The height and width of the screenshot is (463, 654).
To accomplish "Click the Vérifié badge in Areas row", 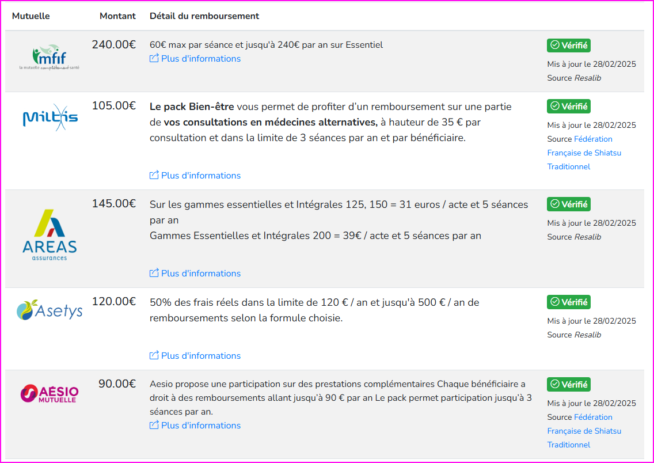I will click(569, 204).
